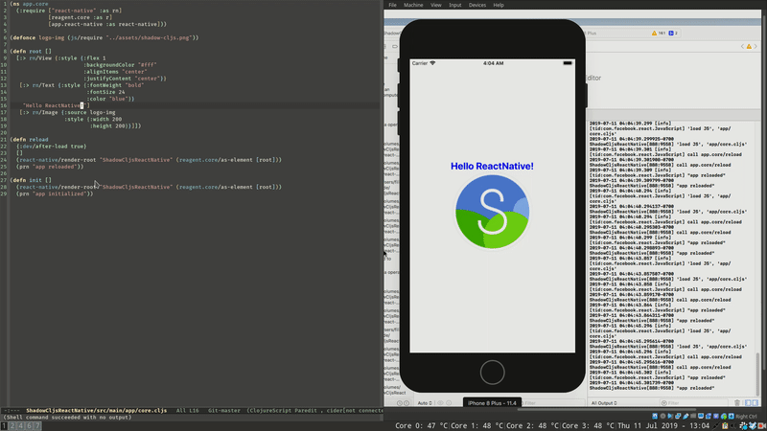Click the blue issue count badge in Xcode toolbar

673,34
